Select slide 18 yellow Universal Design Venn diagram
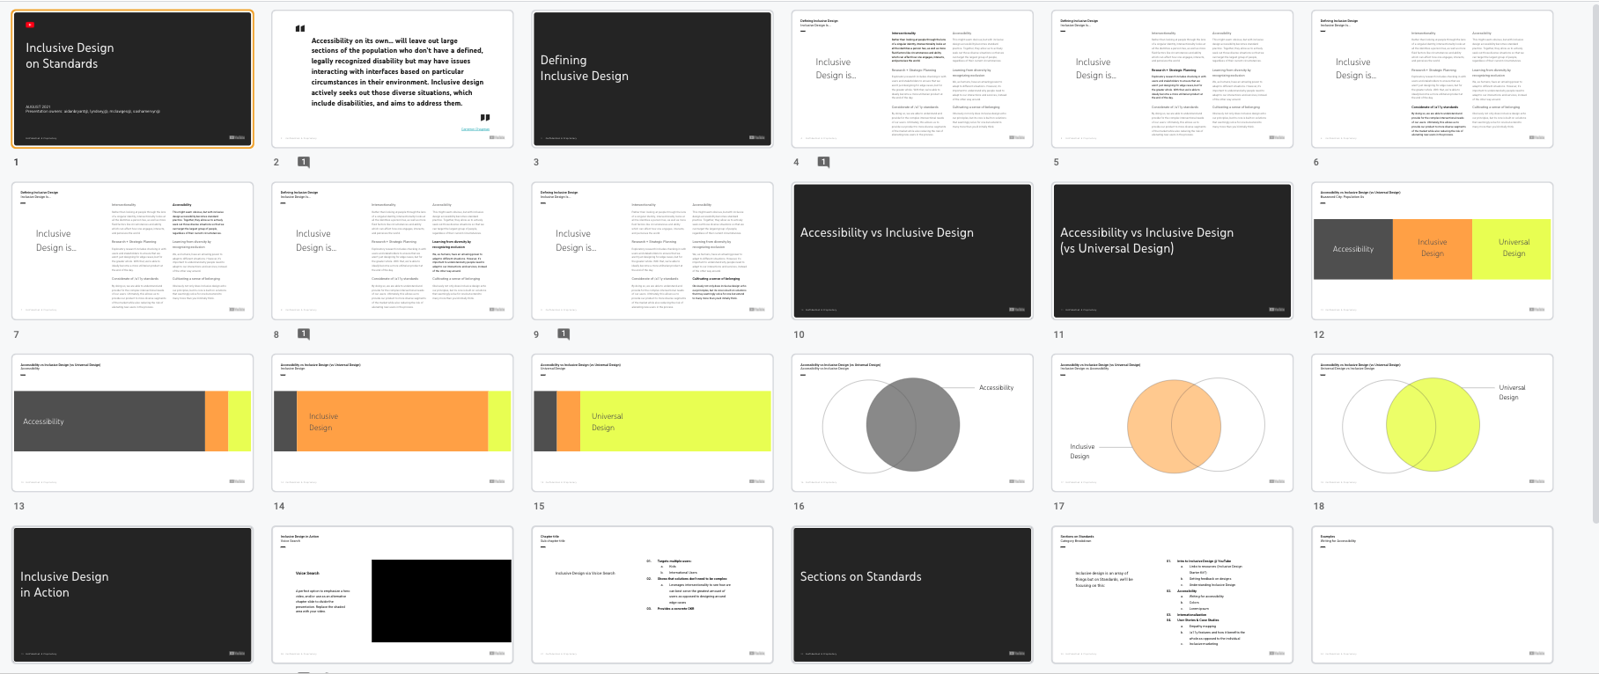 click(x=1432, y=422)
